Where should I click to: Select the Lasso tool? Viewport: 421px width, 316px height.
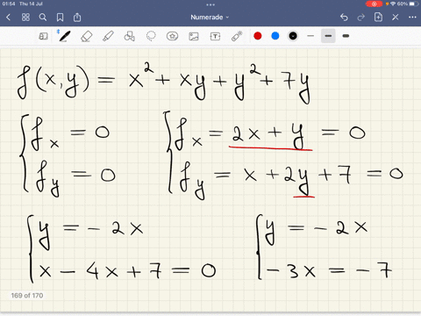(151, 36)
